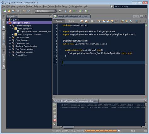Expand the public project node
149x134 pixels.
click(x=8, y=20)
